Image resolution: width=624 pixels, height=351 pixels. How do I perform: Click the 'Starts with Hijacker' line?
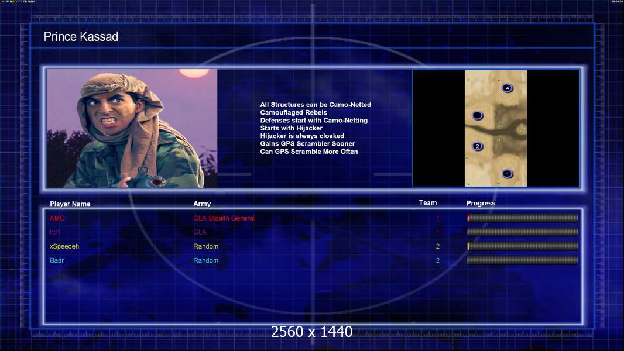coord(292,128)
